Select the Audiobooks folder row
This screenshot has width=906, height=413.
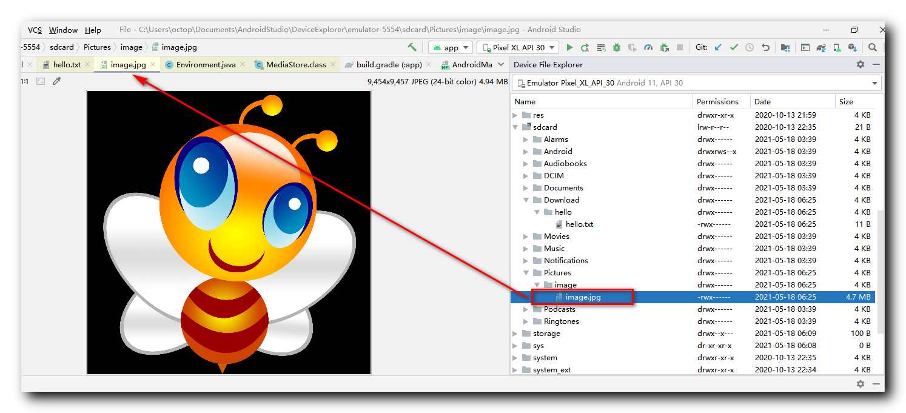coord(693,164)
